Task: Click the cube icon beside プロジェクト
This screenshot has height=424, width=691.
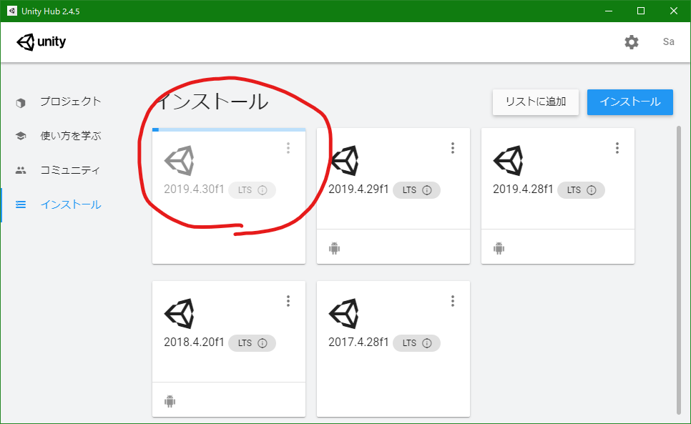Action: pyautogui.click(x=21, y=102)
